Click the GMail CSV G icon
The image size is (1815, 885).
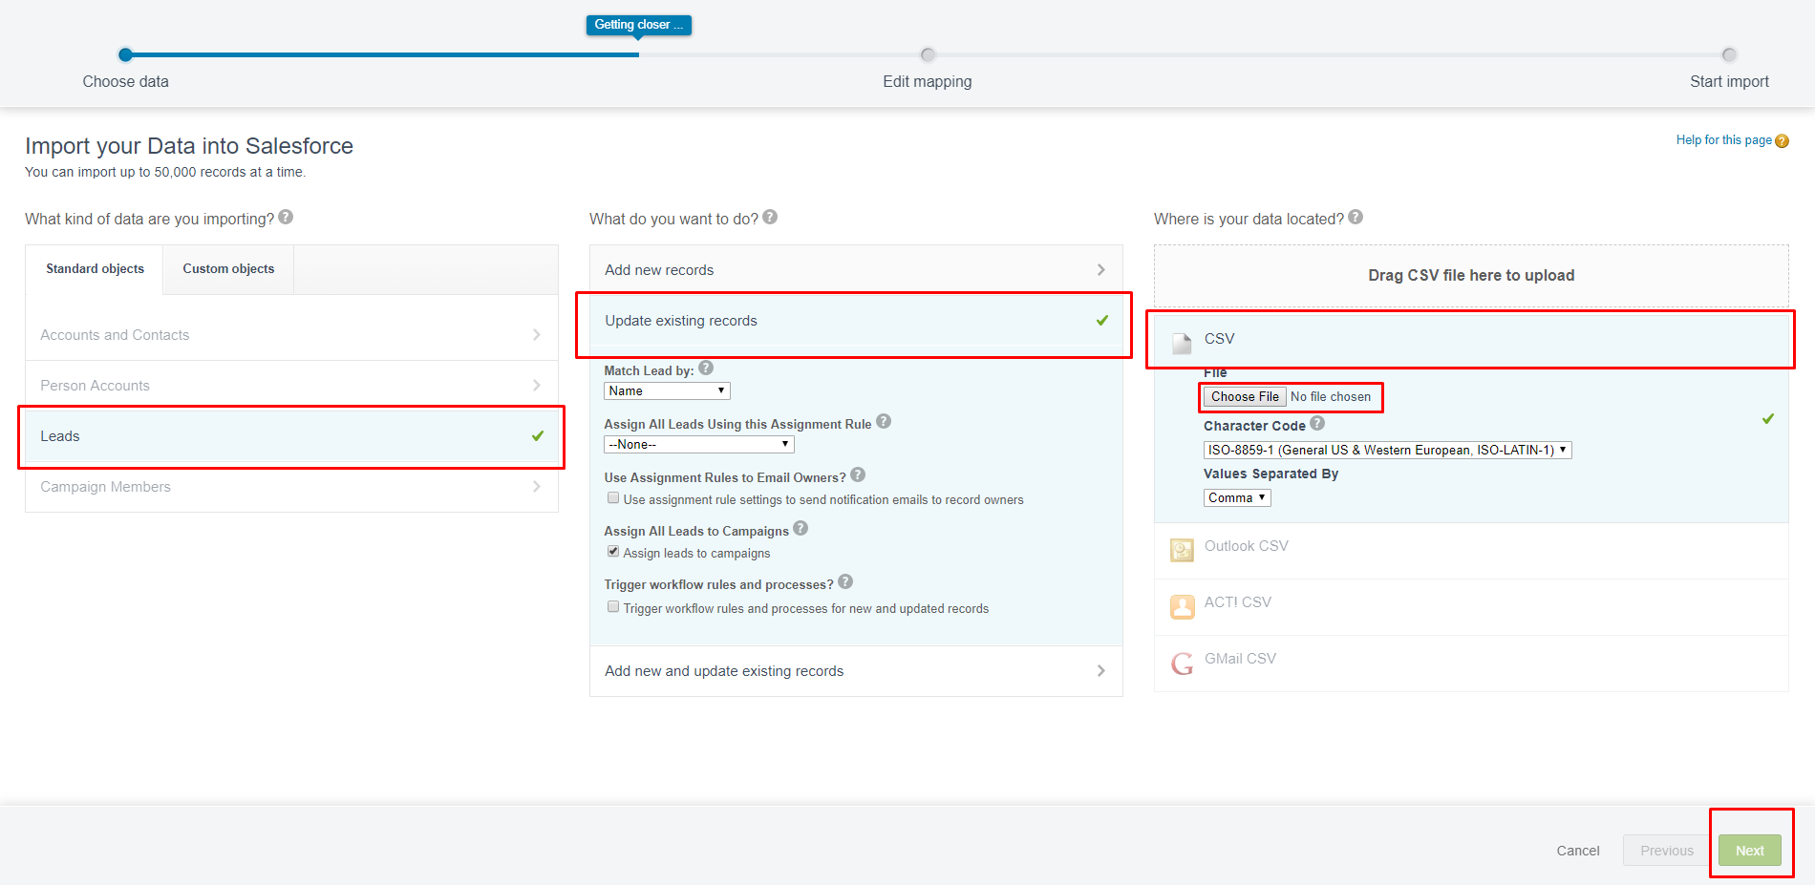[1183, 663]
